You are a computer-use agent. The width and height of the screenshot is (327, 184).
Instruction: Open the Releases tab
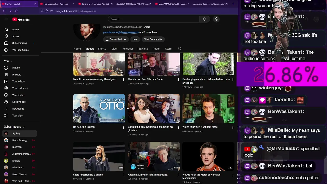(x=128, y=49)
